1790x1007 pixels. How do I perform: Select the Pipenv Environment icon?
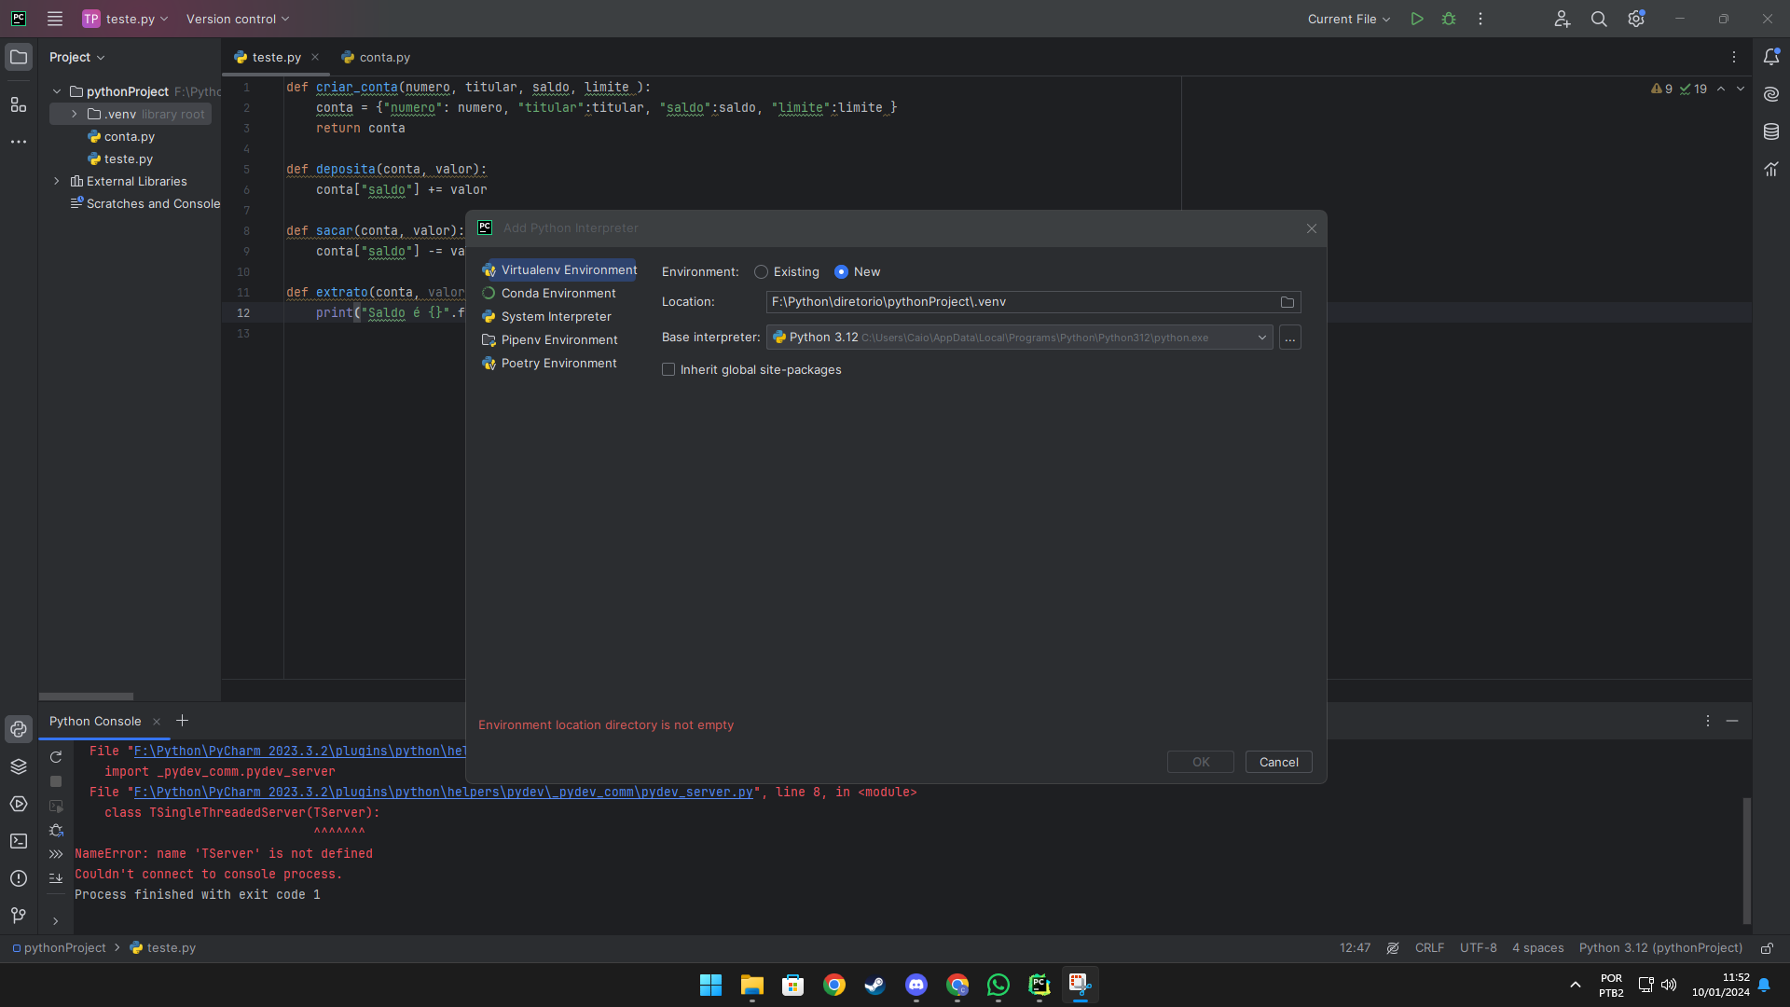(489, 339)
